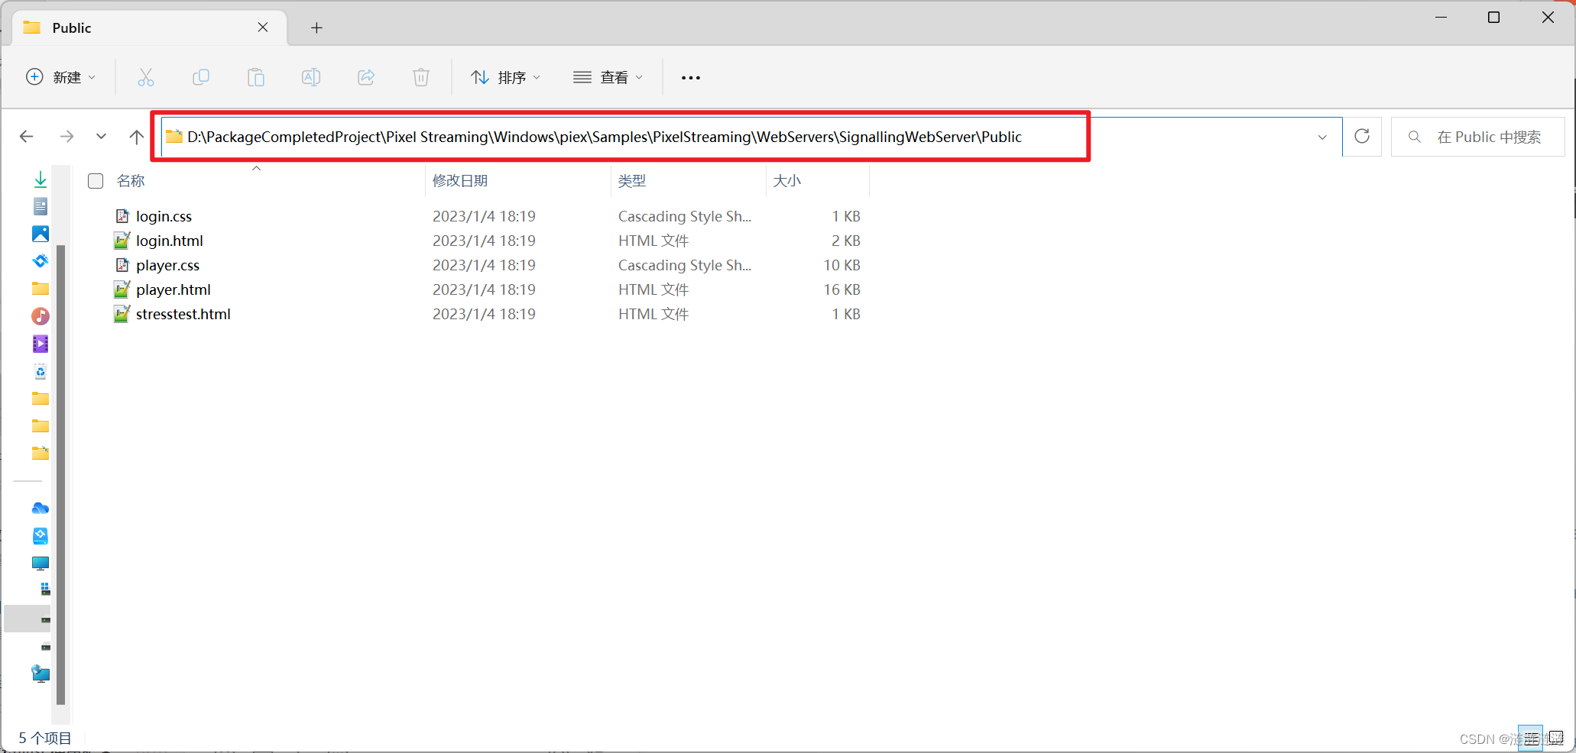Open the 新建 (New) dropdown menu
The height and width of the screenshot is (753, 1576).
pos(61,77)
